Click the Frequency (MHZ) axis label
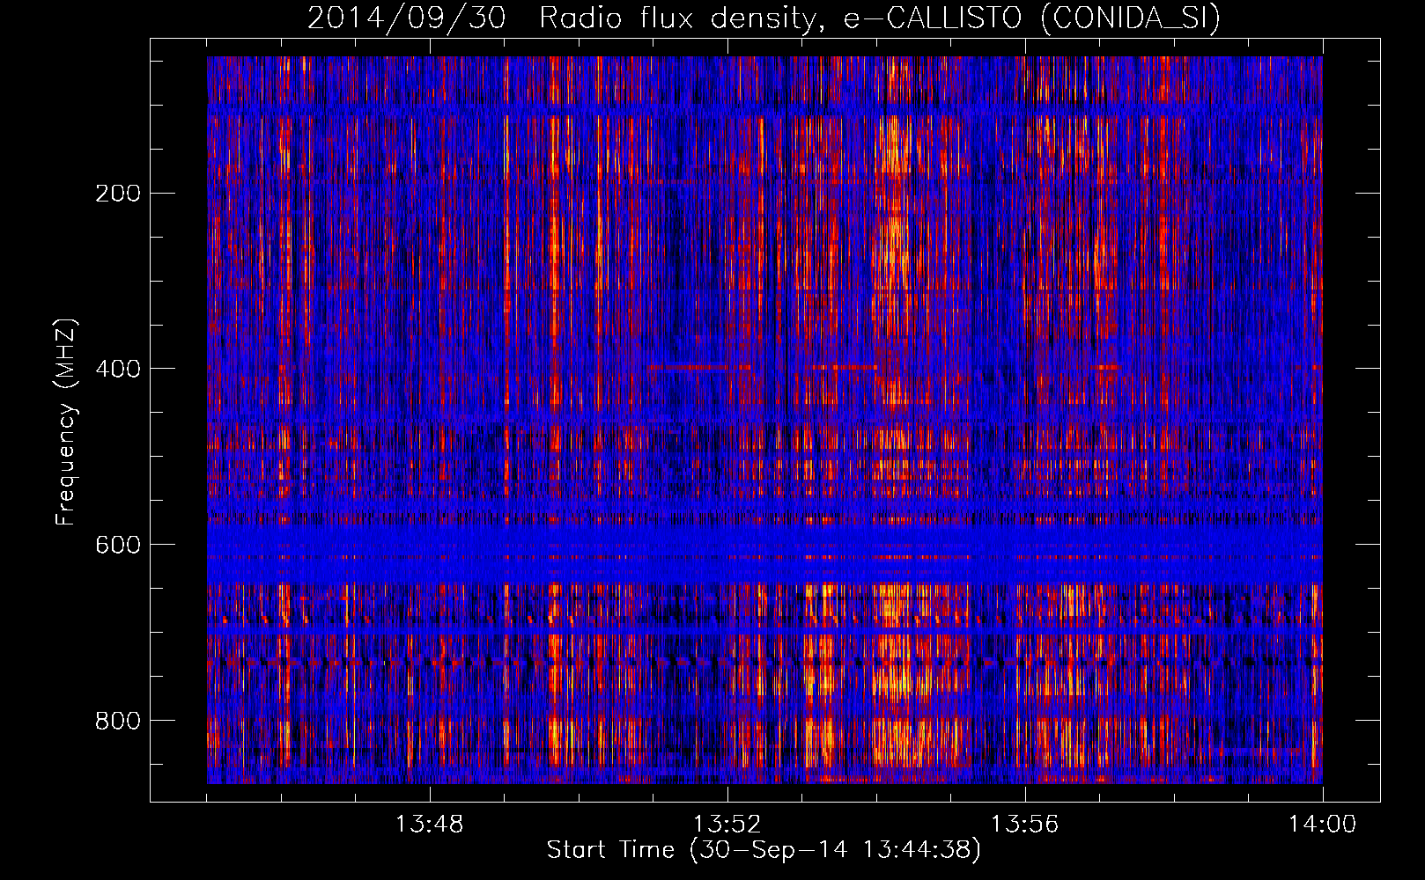 (65, 422)
